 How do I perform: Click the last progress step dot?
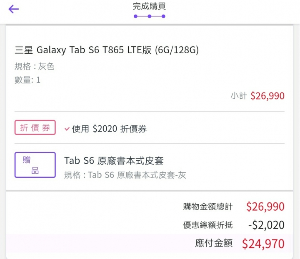coord(163,17)
